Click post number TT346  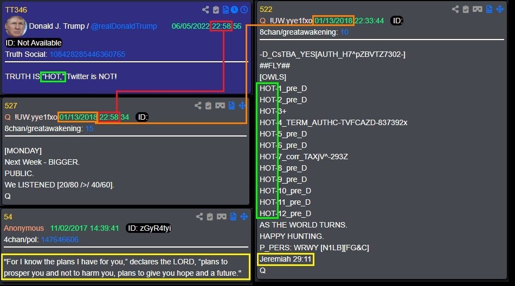click(x=16, y=10)
